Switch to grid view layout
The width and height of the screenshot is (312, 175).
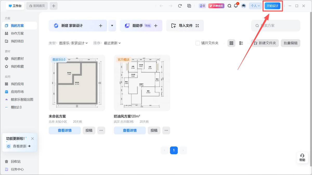231,43
